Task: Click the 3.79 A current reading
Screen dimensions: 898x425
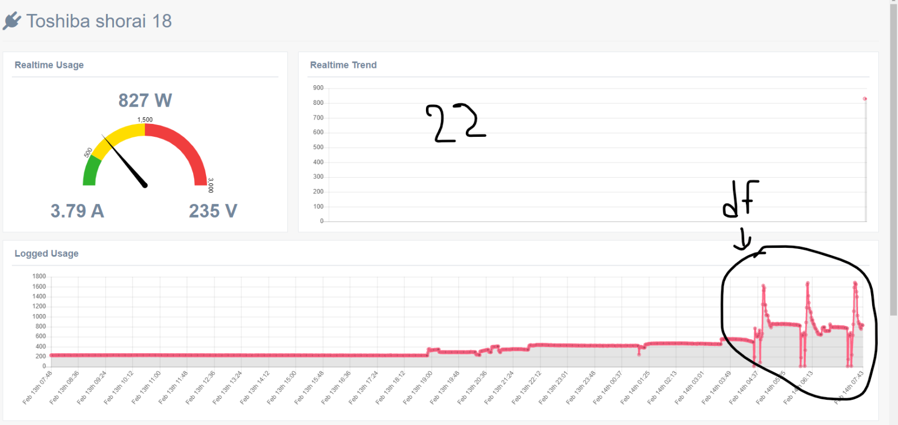Action: coord(77,211)
